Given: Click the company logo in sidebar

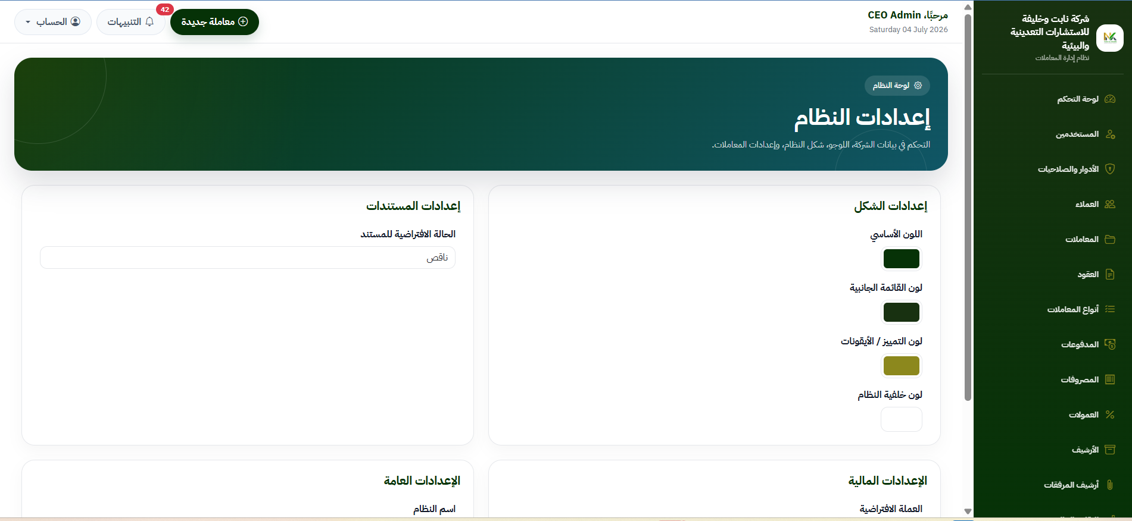Looking at the screenshot, I should click(x=1110, y=38).
